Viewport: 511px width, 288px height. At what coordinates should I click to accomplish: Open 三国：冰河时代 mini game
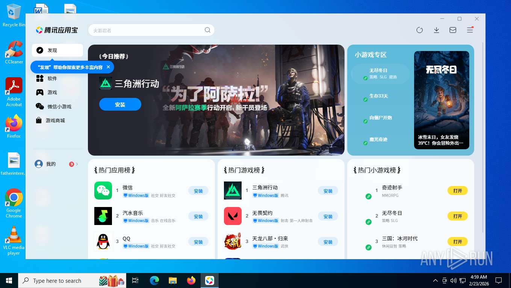[458, 241]
